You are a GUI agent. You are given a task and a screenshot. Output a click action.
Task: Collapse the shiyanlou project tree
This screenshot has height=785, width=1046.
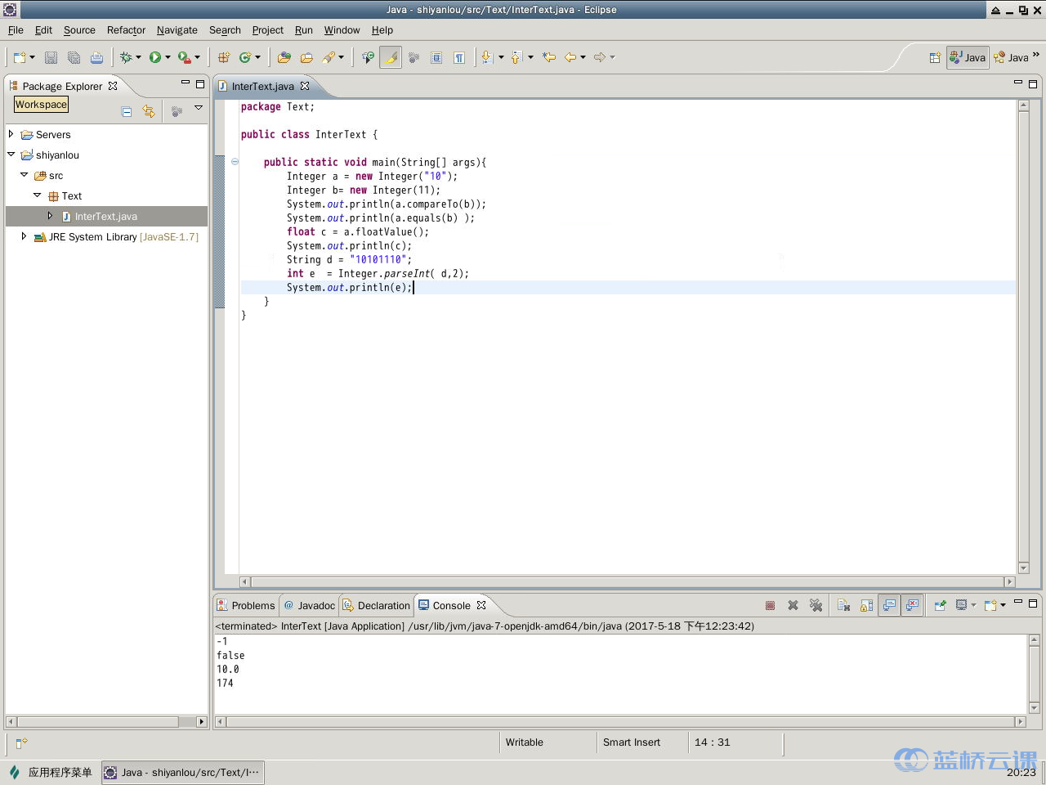(11, 155)
